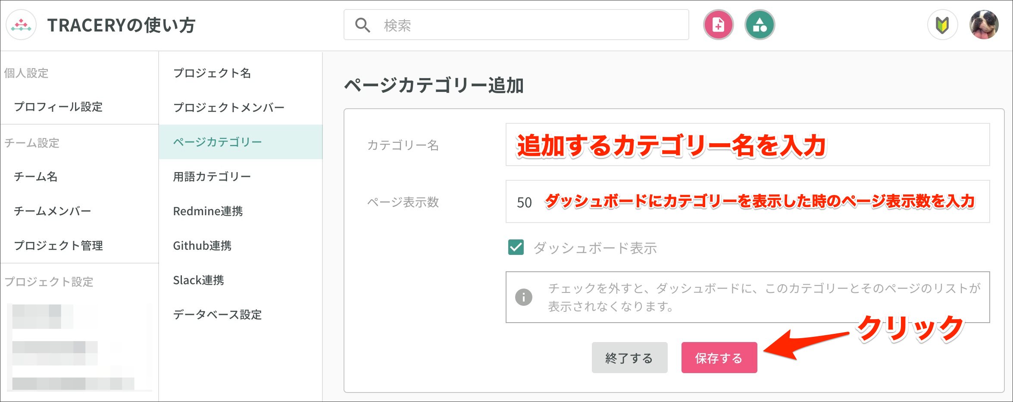Click the カテゴリー名 input field

[x=747, y=145]
